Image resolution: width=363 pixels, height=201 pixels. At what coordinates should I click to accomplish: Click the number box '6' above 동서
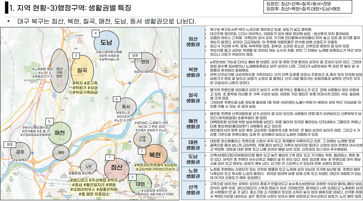pyautogui.click(x=117, y=99)
